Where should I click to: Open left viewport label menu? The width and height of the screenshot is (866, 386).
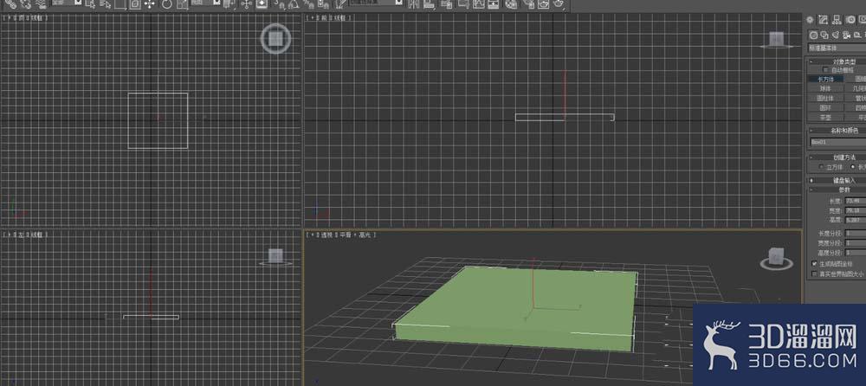25,235
